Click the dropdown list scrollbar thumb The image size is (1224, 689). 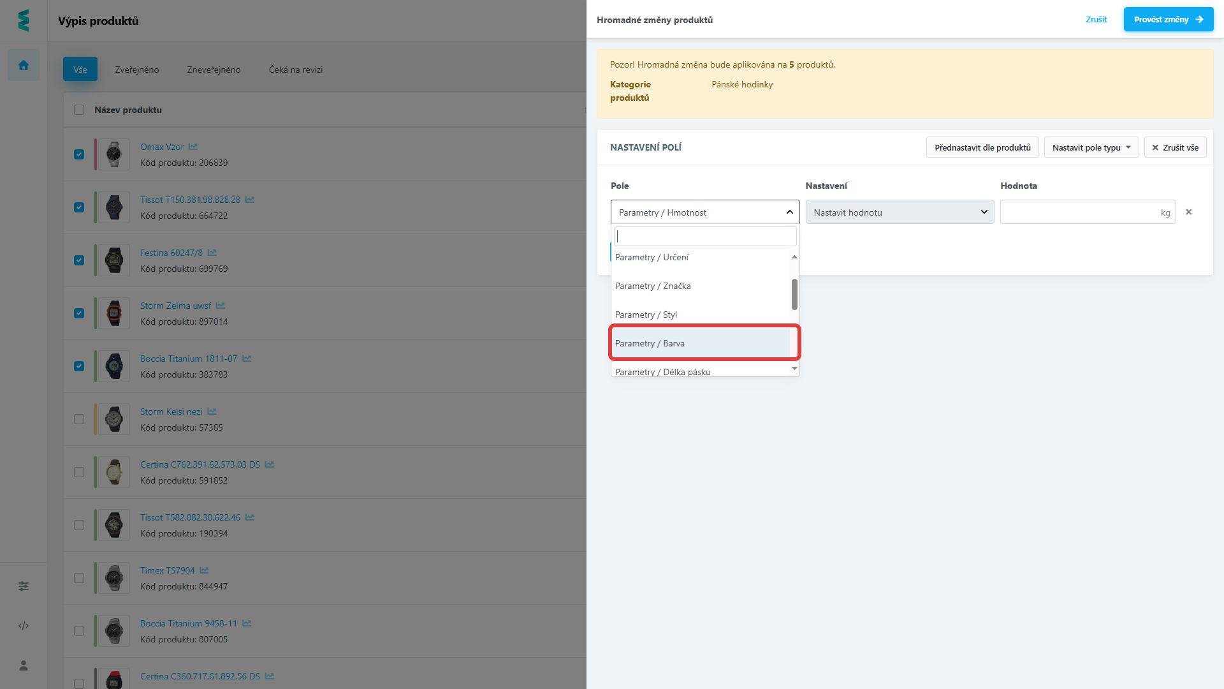point(794,294)
